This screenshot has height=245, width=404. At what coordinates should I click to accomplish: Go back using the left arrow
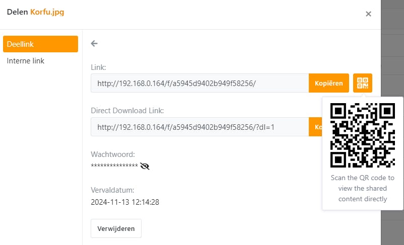click(94, 44)
